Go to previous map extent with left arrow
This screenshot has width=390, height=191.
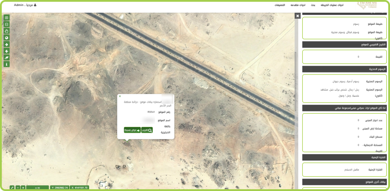click(x=6, y=51)
